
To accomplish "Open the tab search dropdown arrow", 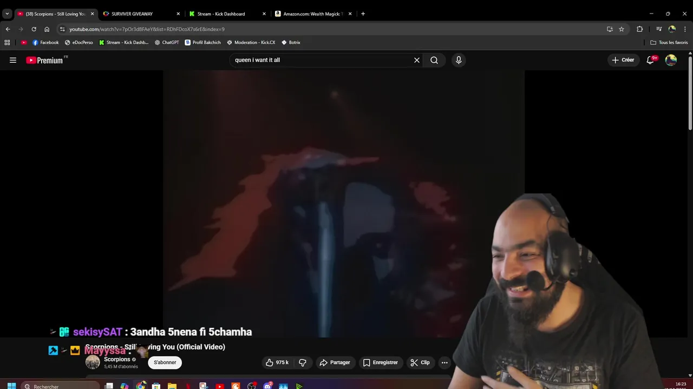I will click(7, 14).
